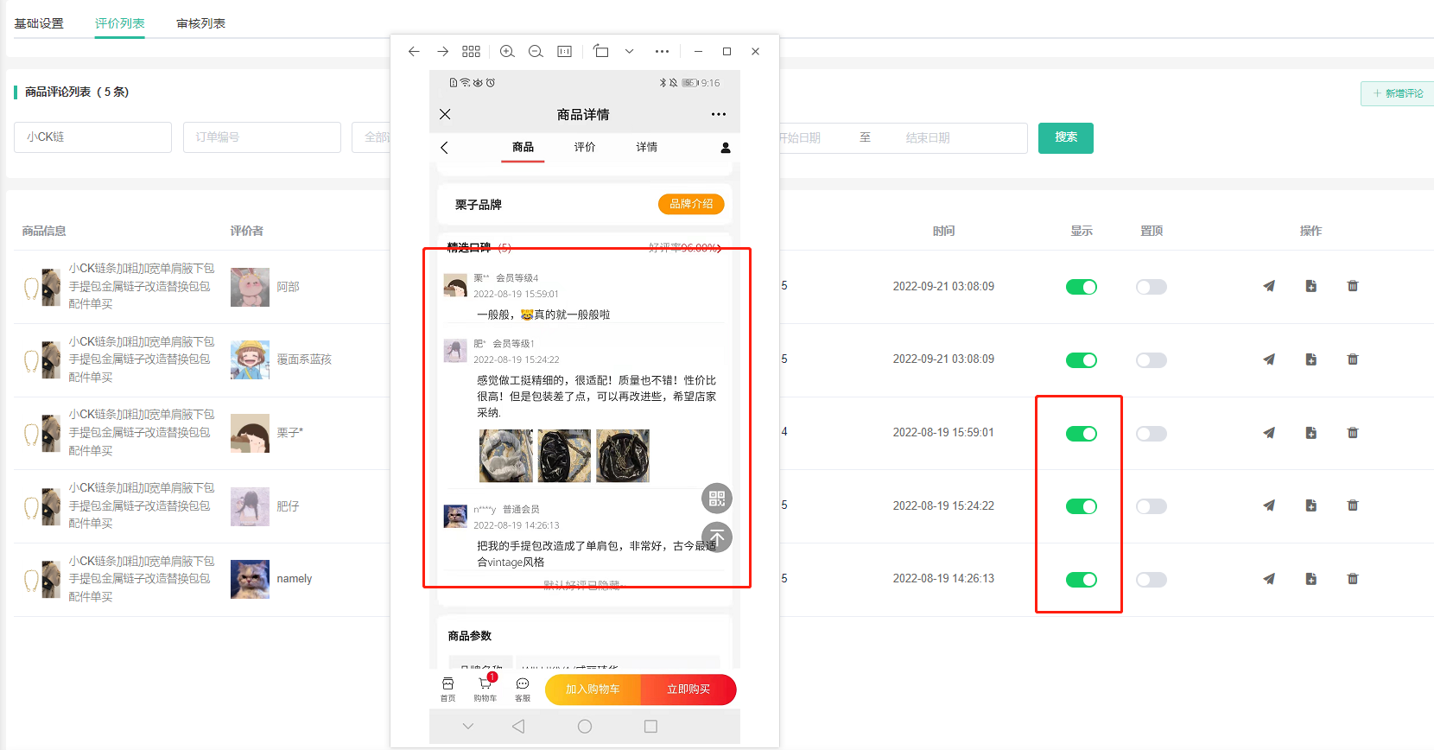This screenshot has width=1434, height=750.
Task: Switch to 审核列表 tab
Action: pyautogui.click(x=200, y=23)
